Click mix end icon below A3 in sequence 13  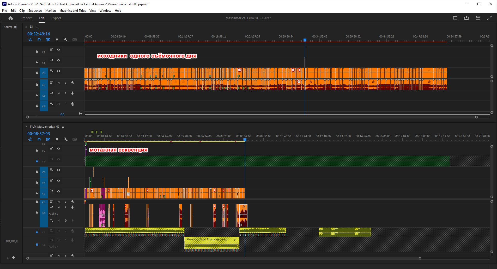click(81, 114)
